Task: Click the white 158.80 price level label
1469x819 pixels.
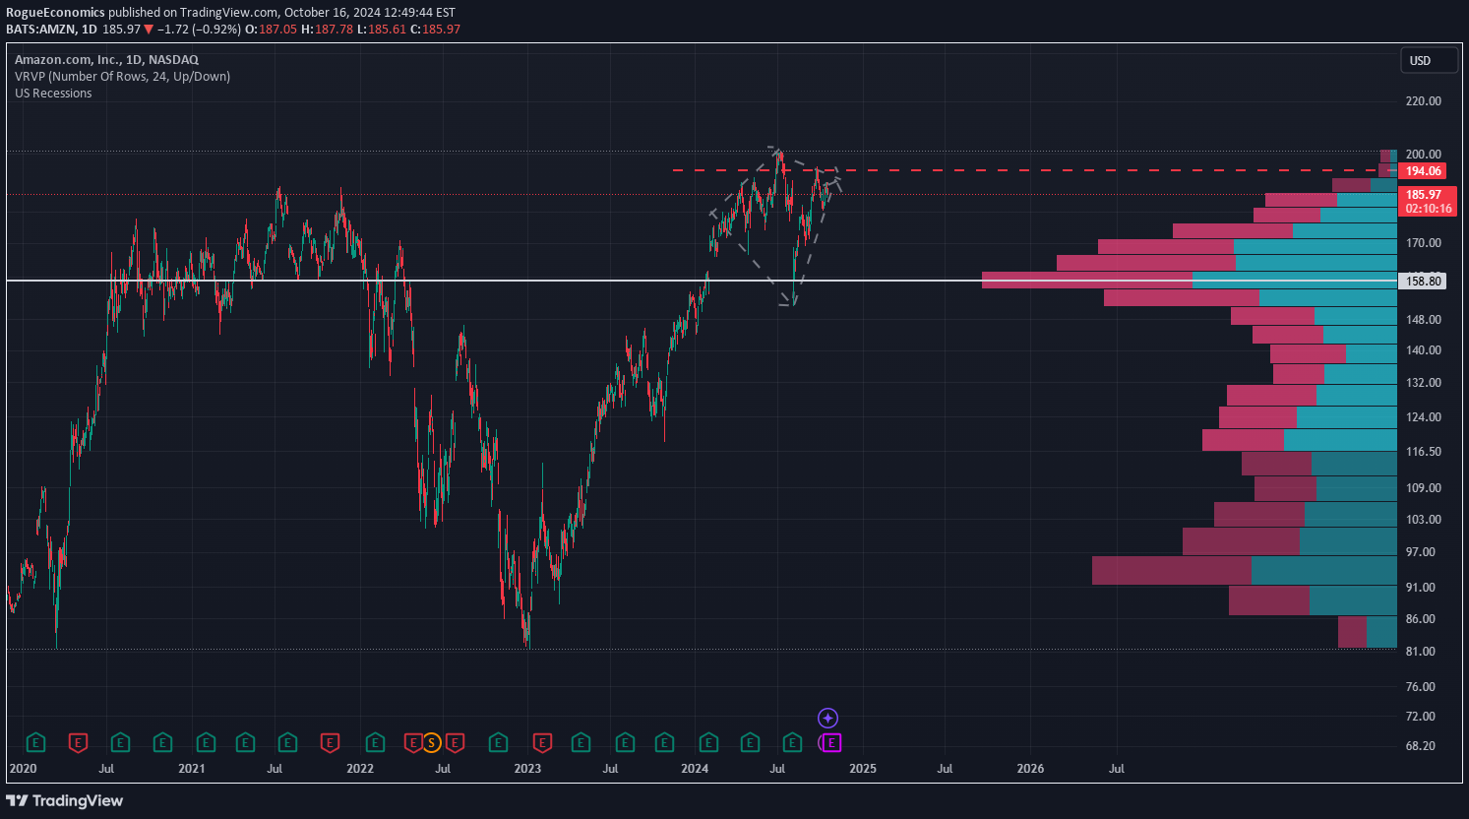Action: click(x=1423, y=282)
